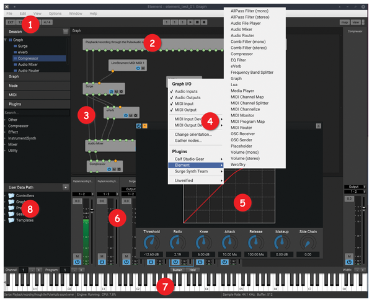Image resolution: width=372 pixels, height=302 pixels.
Task: Click volume fader on right Compressor strip
Action: point(364,209)
